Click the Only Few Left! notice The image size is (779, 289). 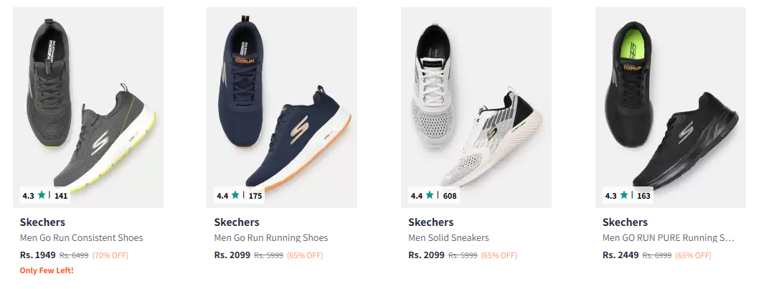[47, 270]
